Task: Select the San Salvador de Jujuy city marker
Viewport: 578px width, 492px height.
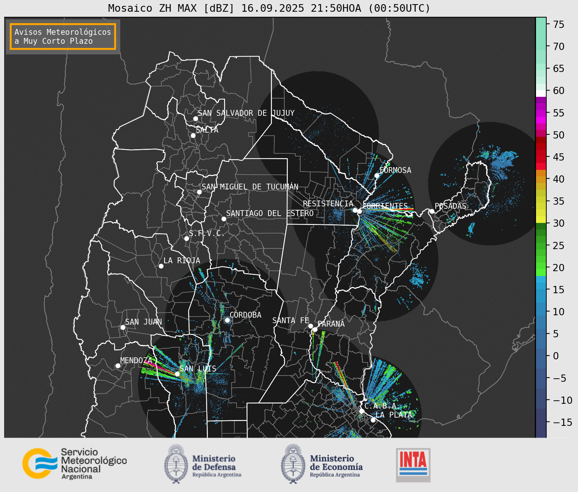Action: coord(195,119)
